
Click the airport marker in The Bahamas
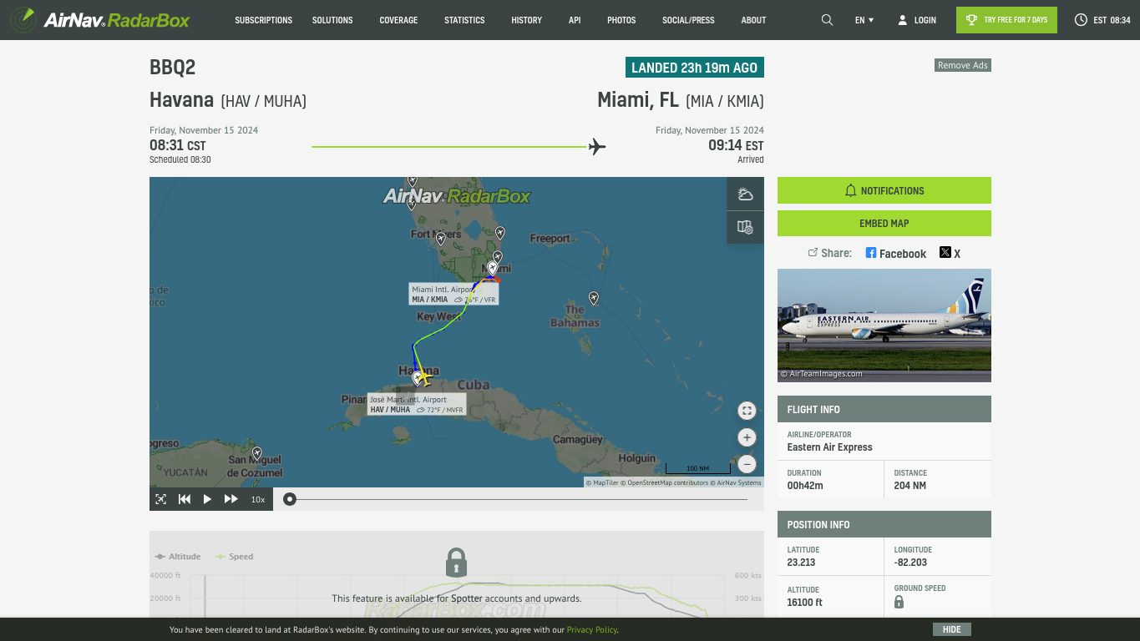pos(594,298)
